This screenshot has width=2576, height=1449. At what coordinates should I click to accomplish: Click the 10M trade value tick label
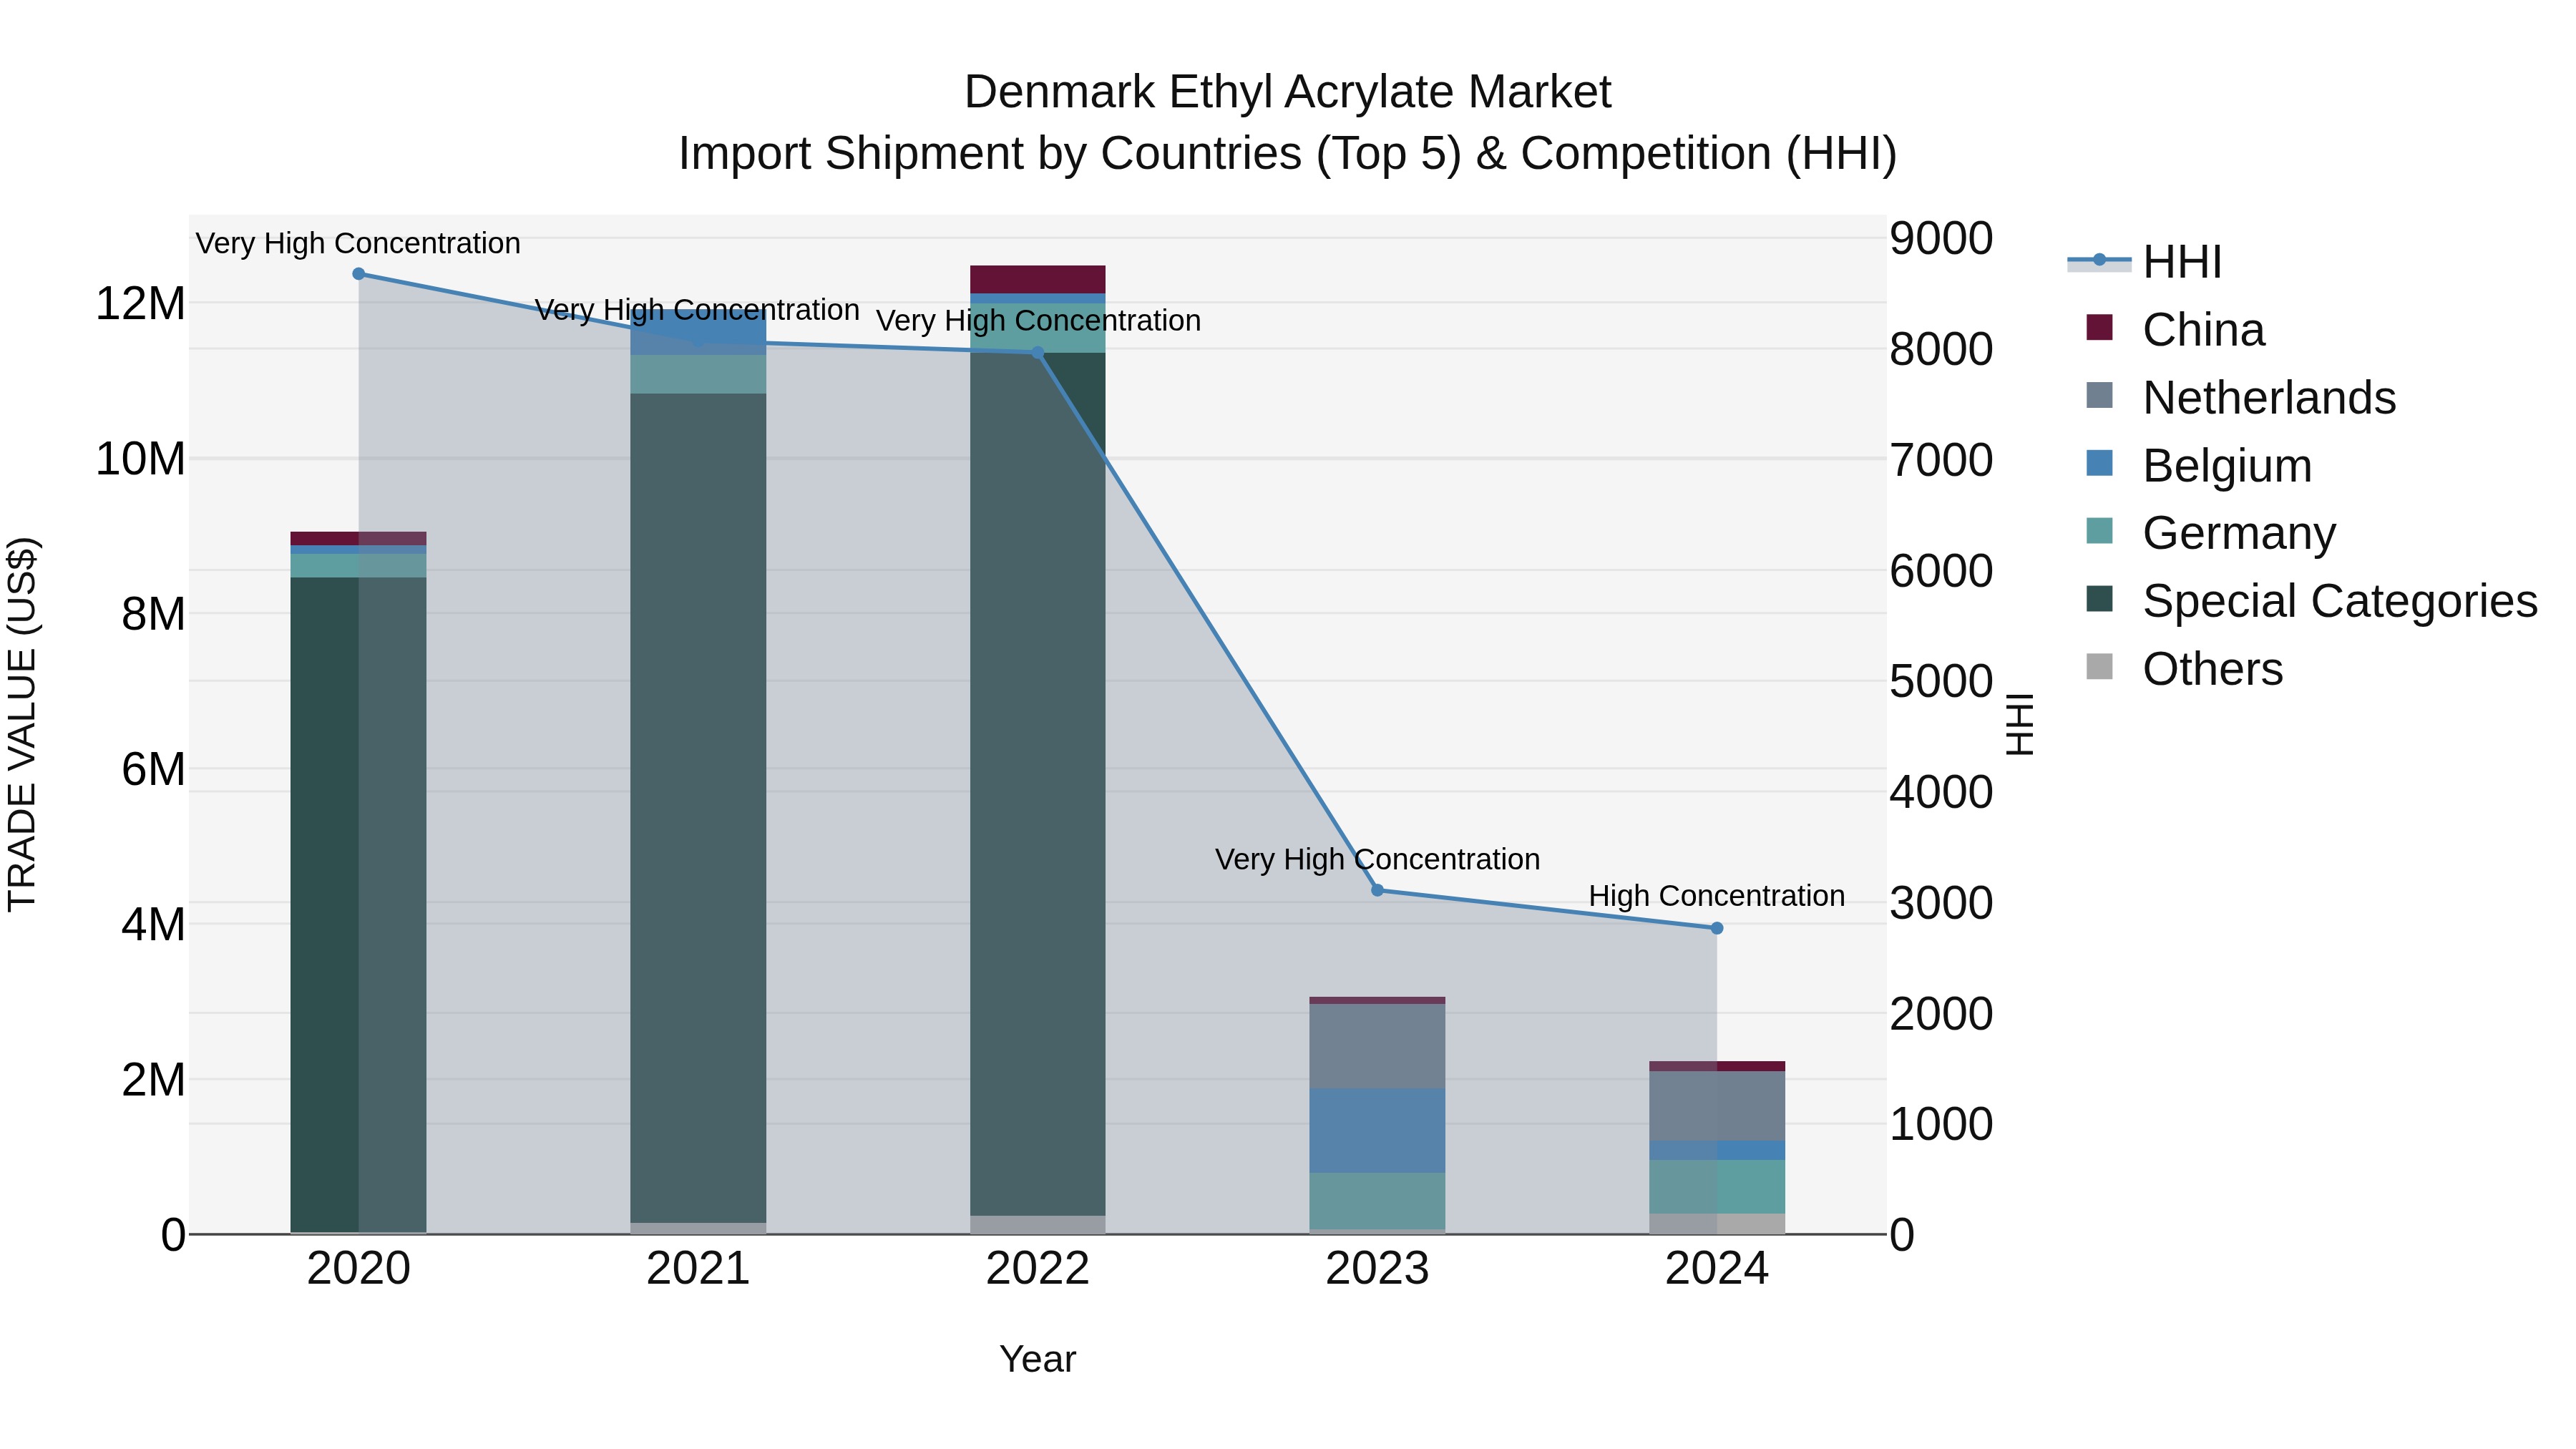point(140,459)
